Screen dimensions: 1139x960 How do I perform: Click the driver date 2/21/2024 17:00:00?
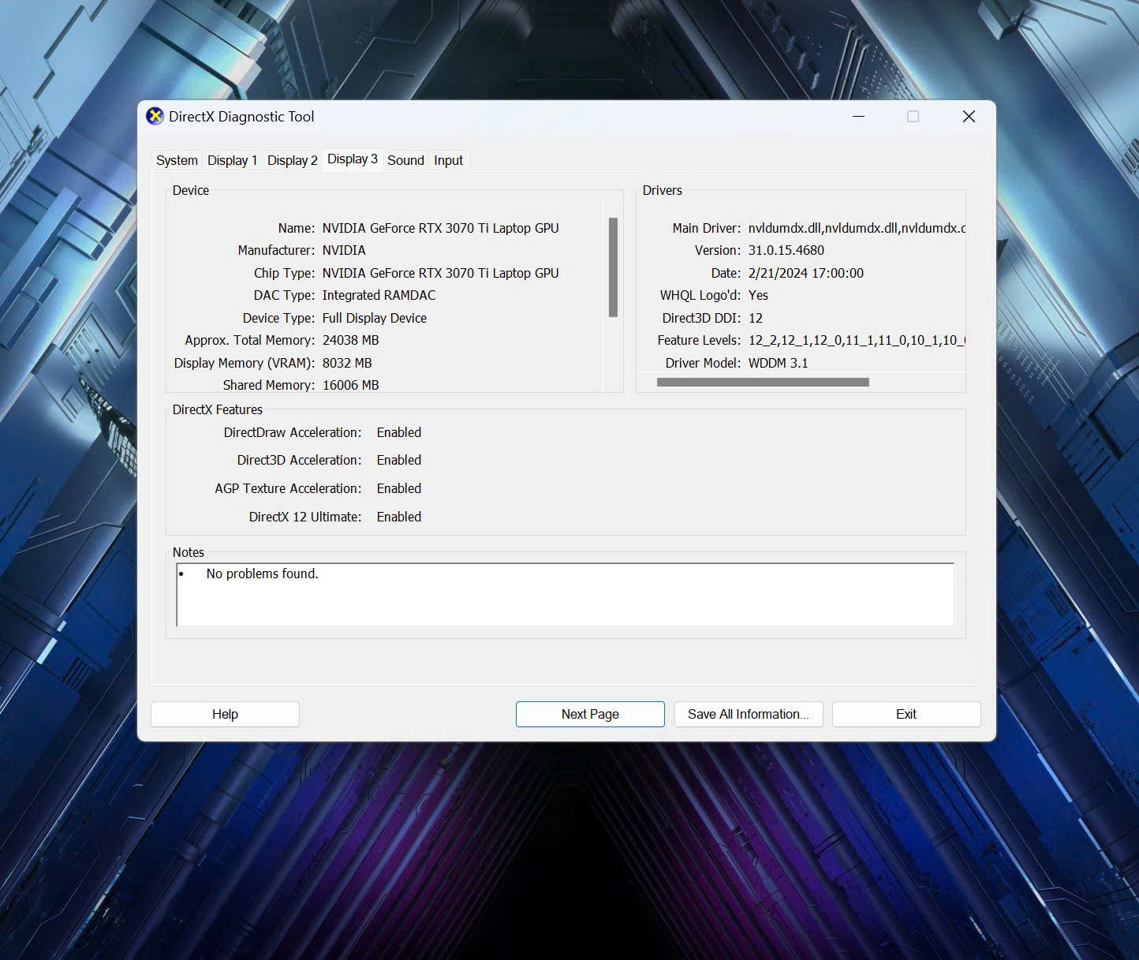click(806, 273)
